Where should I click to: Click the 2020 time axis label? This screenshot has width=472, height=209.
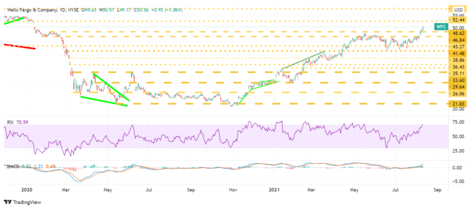[26, 190]
